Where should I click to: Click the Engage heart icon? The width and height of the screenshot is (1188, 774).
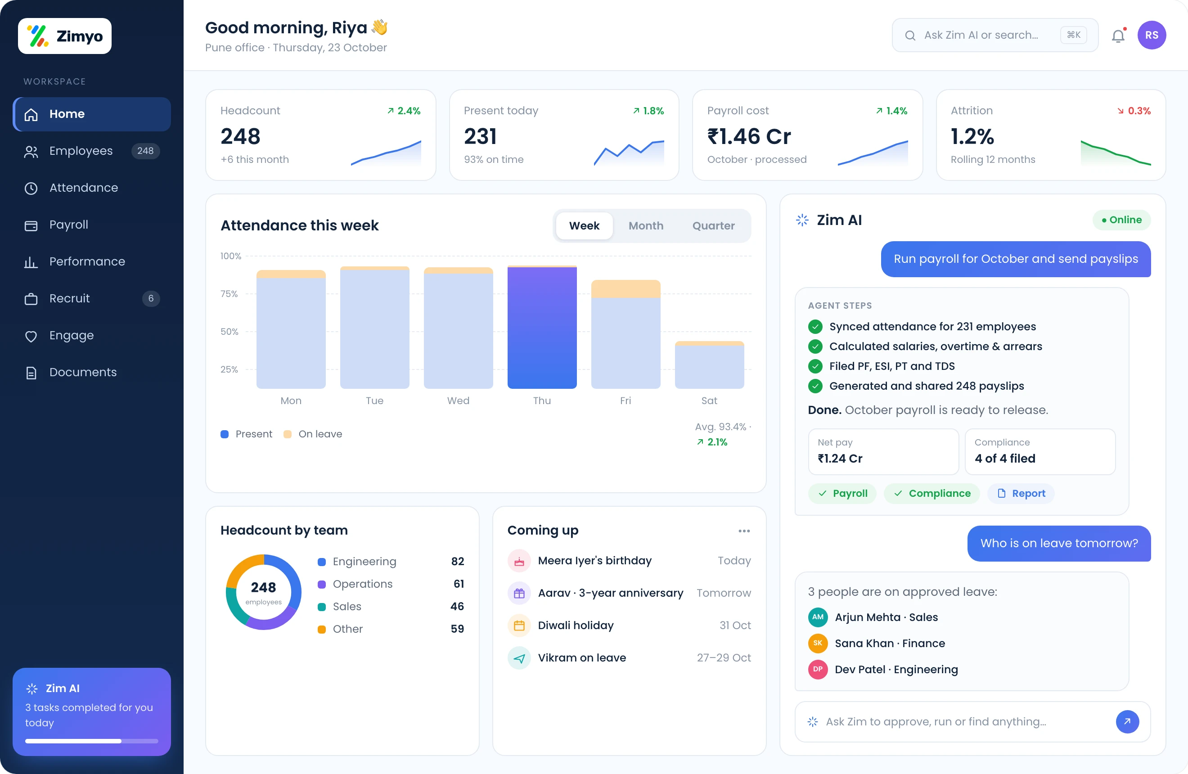(x=31, y=336)
